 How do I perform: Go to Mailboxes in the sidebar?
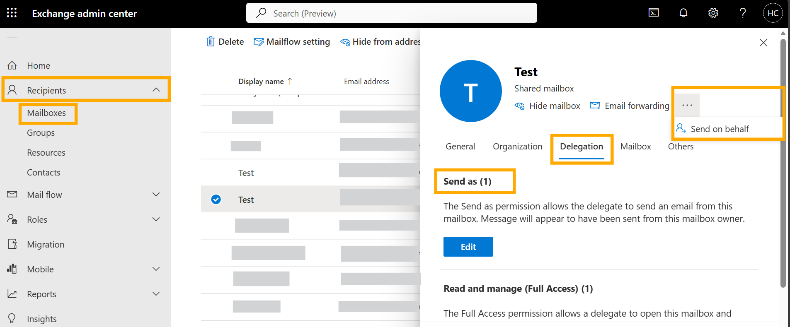[x=46, y=113]
